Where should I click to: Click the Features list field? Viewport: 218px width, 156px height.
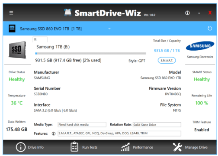(x=119, y=133)
